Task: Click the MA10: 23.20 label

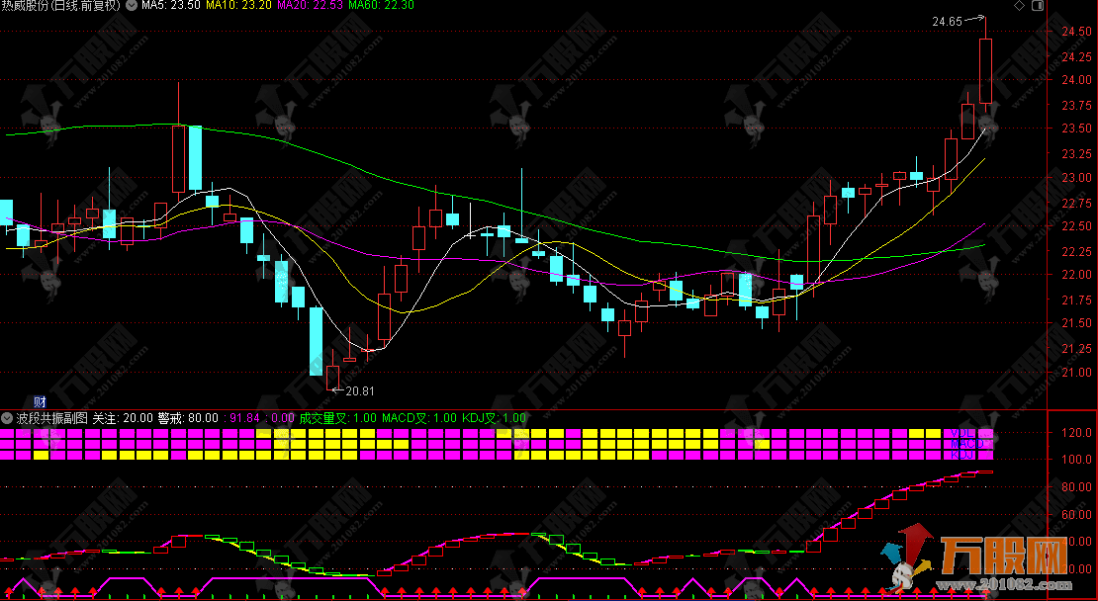Action: [238, 6]
